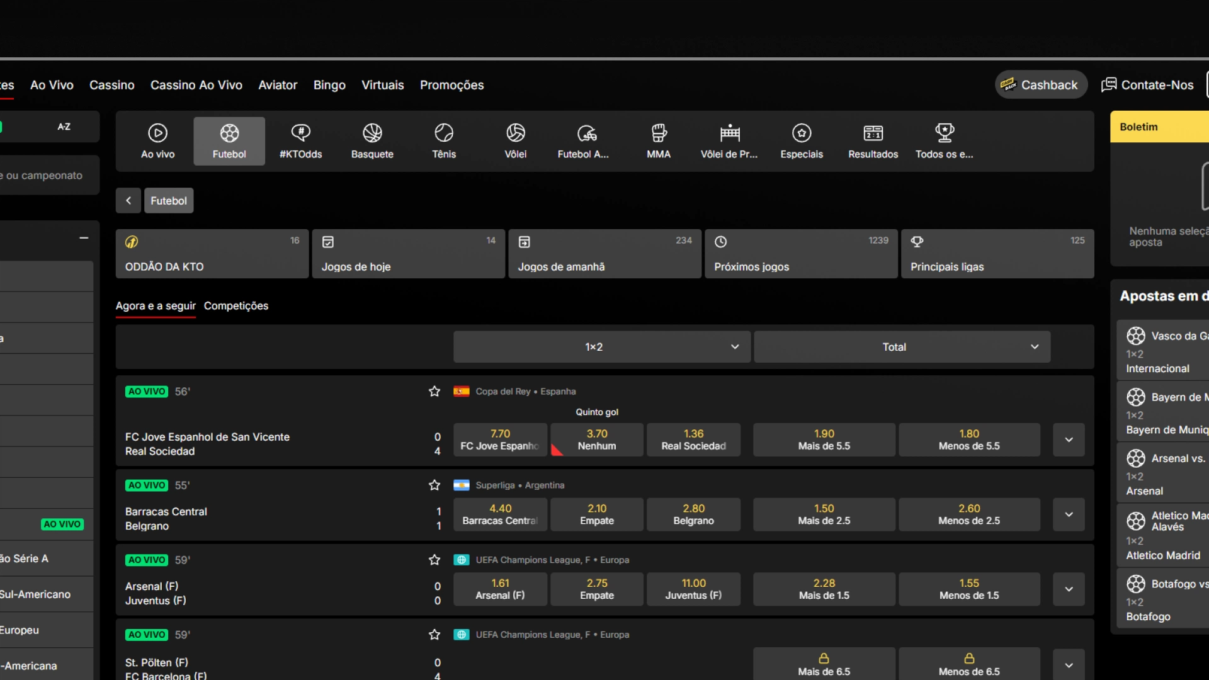Open Vasco da Gama featured bet card

pyautogui.click(x=1164, y=351)
